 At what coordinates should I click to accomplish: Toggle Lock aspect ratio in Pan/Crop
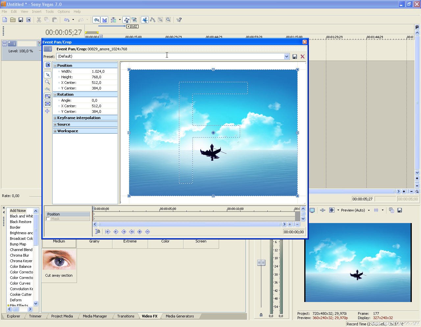[47, 96]
